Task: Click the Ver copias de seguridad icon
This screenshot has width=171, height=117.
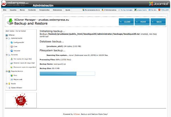Action: (x=12, y=59)
